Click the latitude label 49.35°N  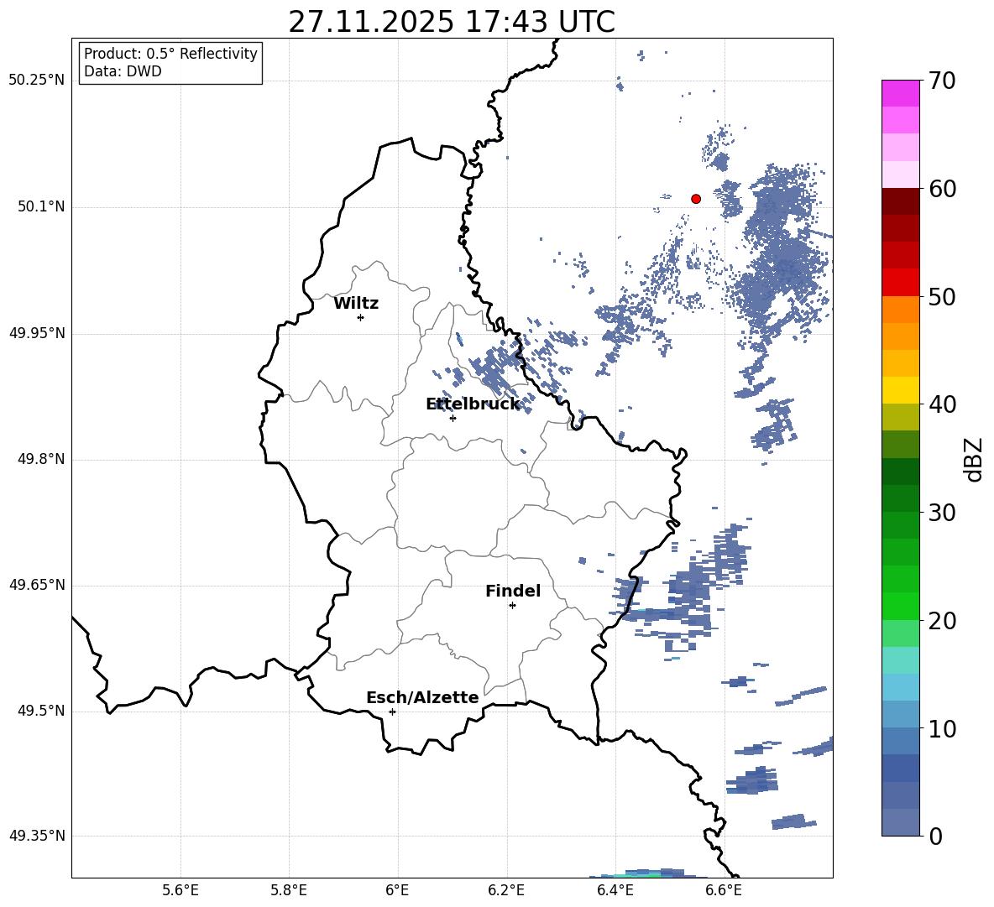coord(37,836)
